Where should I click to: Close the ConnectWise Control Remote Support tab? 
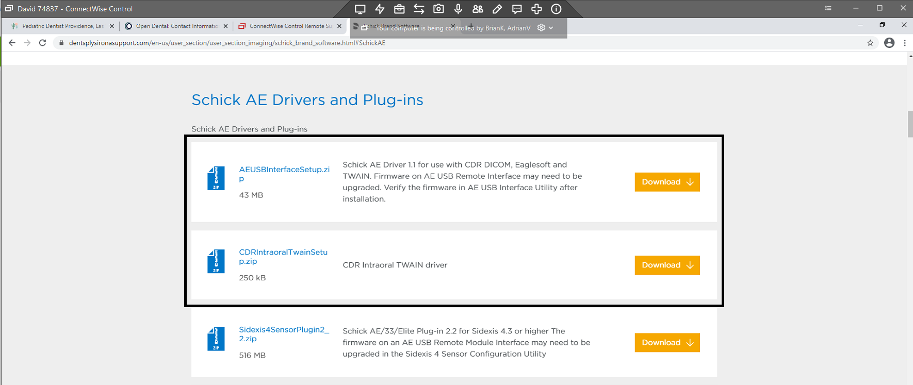pos(339,26)
